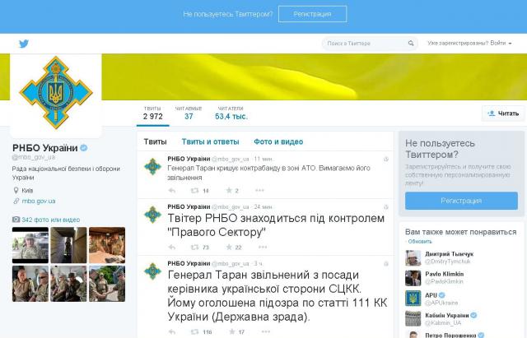The image size is (527, 338).
Task: Click the Twitter bird logo
Action: (x=23, y=43)
